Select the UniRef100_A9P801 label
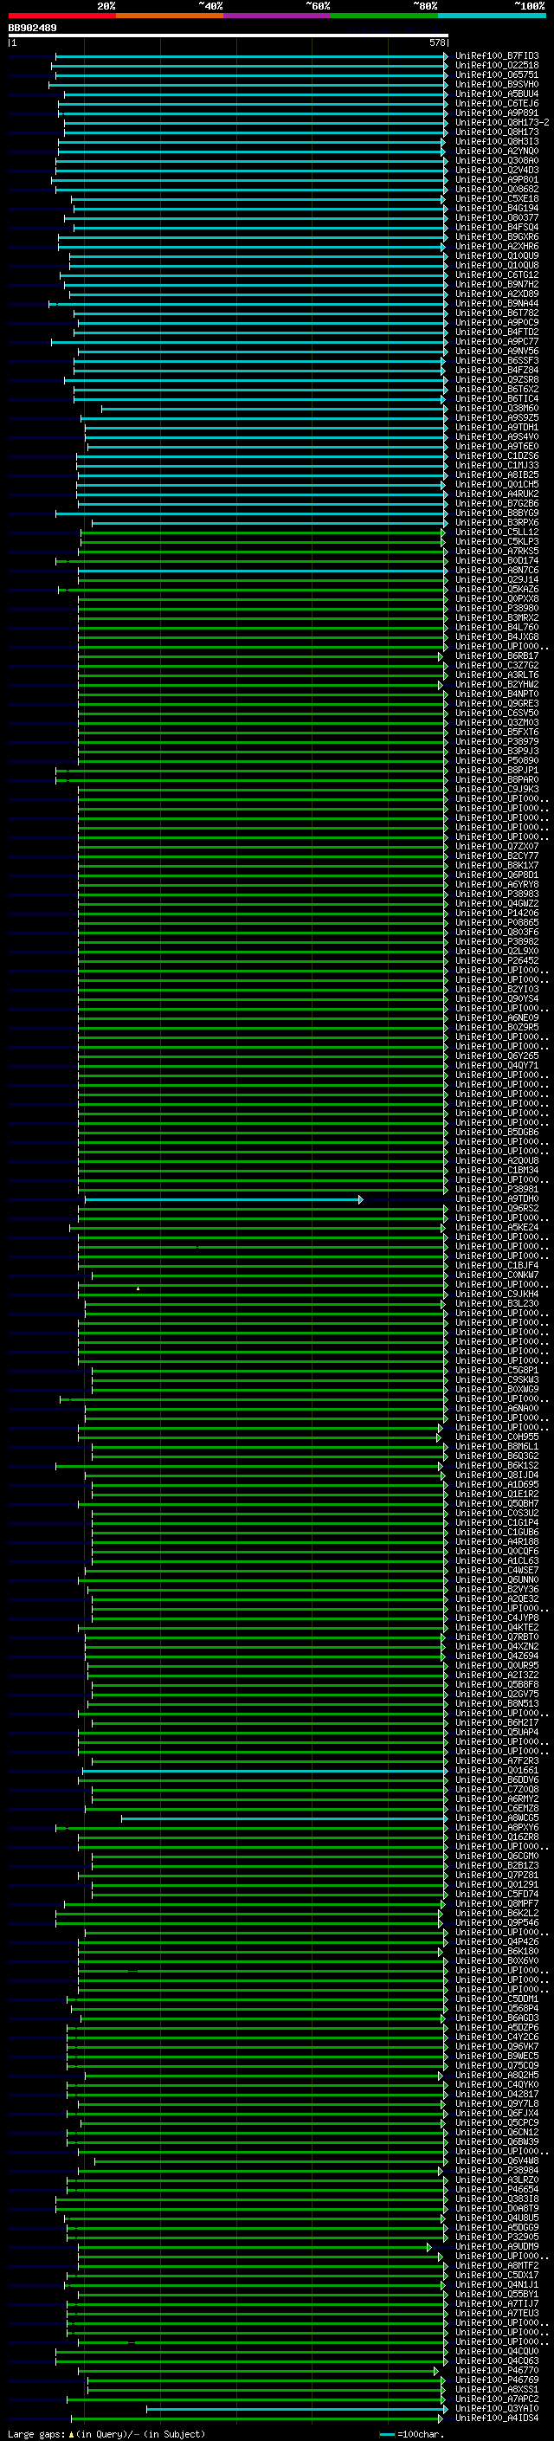554x2441 pixels. tap(497, 179)
